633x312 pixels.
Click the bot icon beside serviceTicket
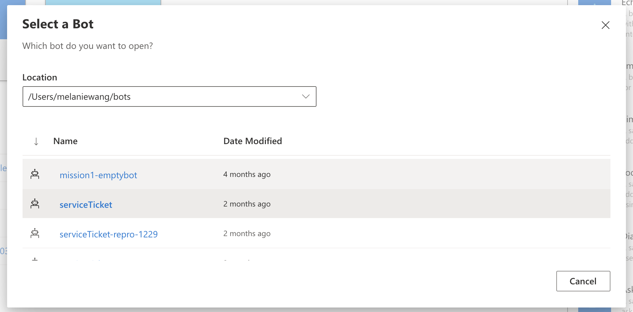click(x=35, y=204)
